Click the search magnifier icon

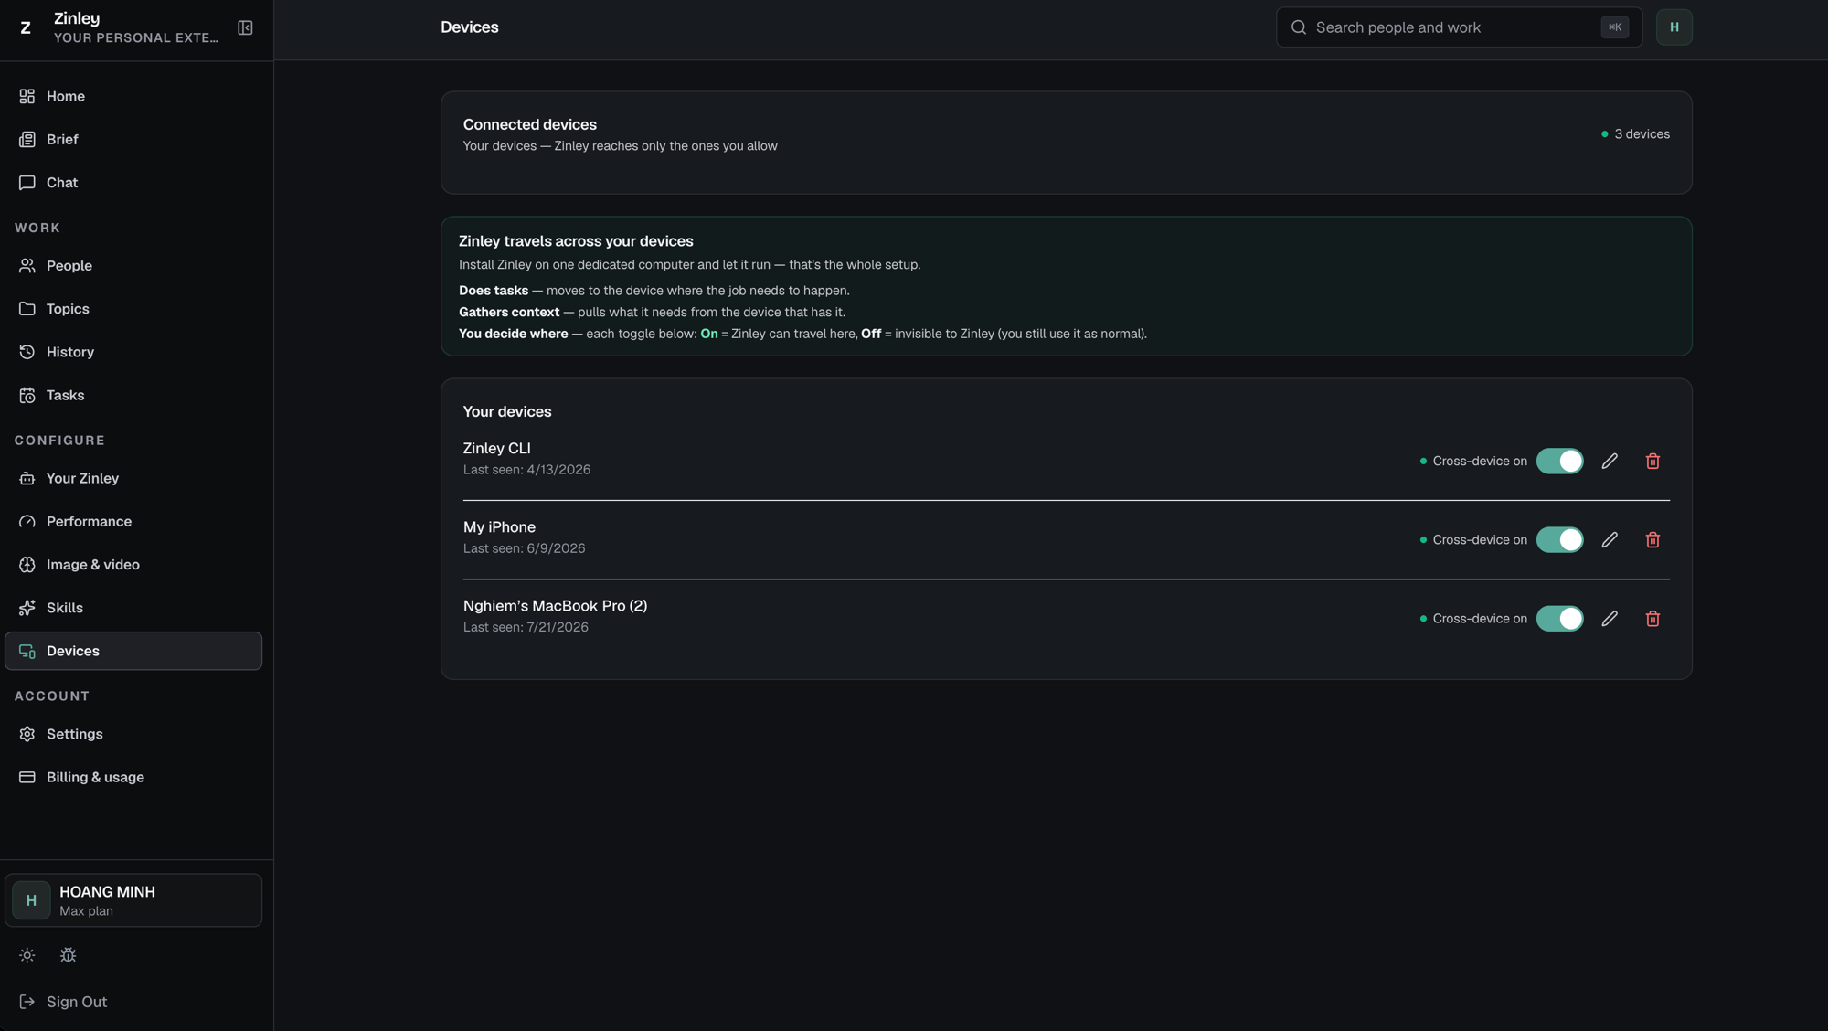(x=1298, y=27)
